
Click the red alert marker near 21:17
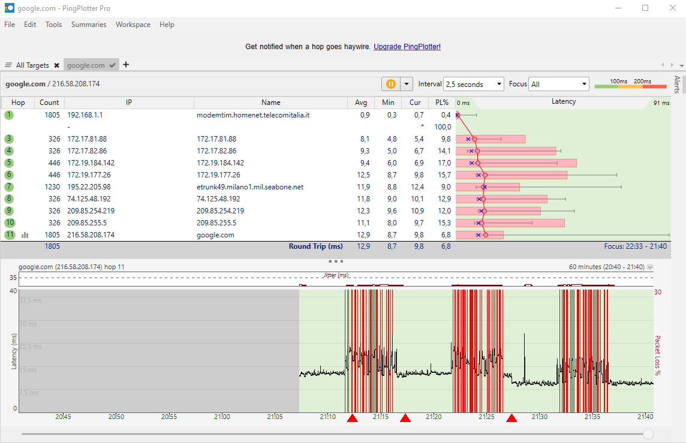tap(405, 418)
